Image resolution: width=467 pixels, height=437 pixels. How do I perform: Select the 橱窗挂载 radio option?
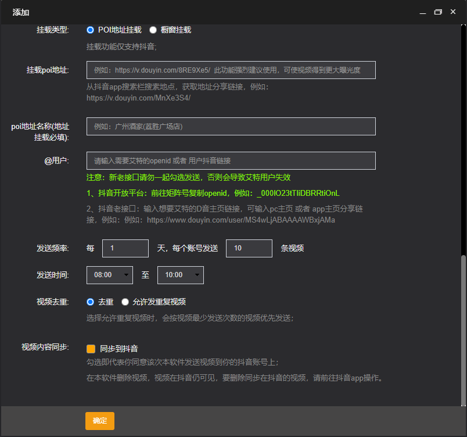tap(153, 30)
